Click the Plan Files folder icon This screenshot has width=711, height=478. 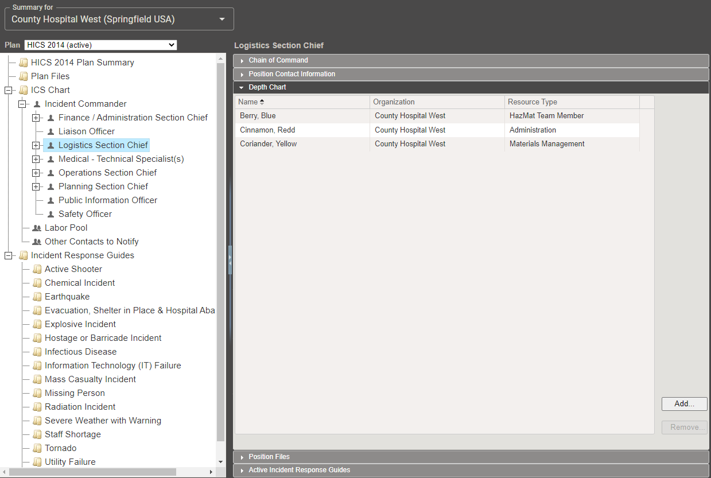23,76
